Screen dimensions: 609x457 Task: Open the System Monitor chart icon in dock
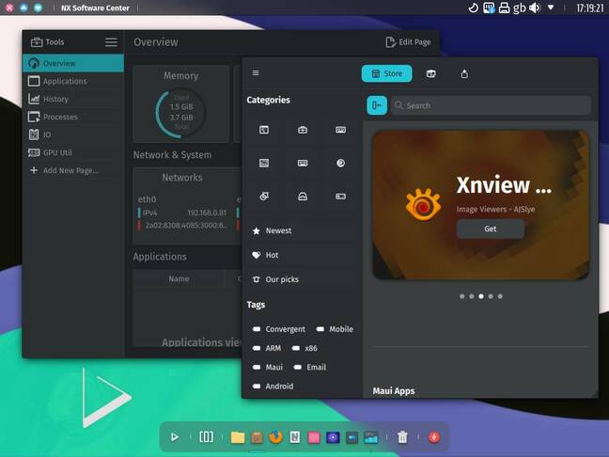coord(371,437)
